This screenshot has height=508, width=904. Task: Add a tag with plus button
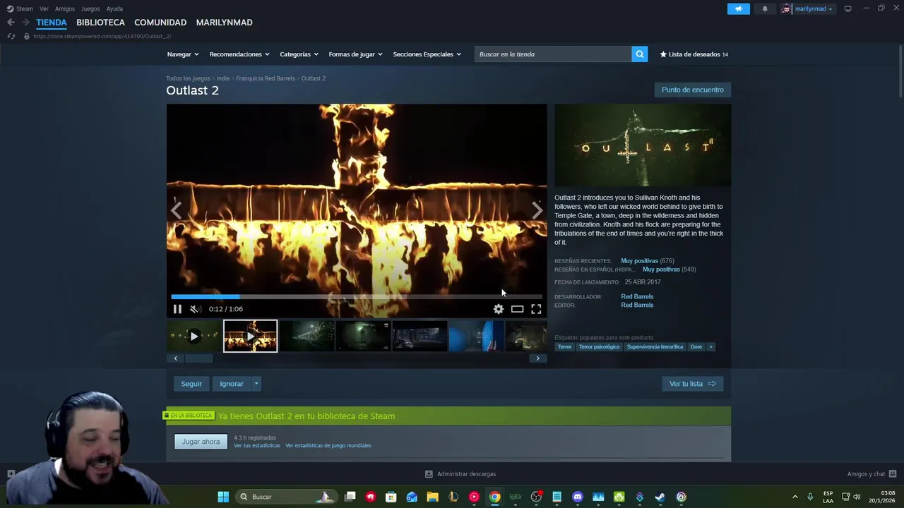[711, 347]
